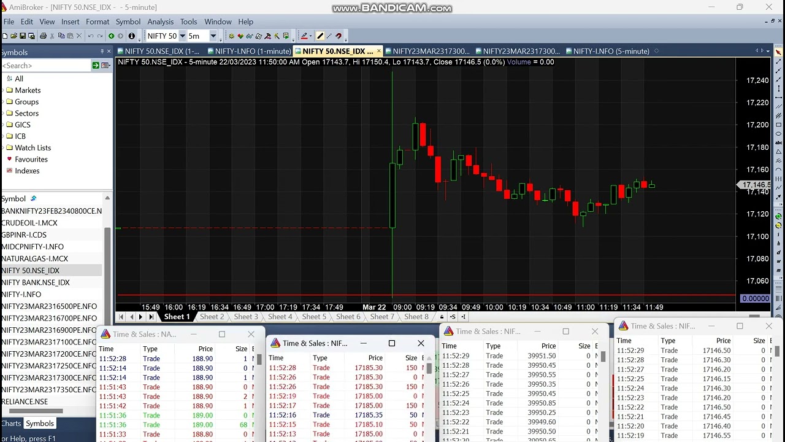This screenshot has width=785, height=442.
Task: Select the ellipse drawing tool
Action: click(x=779, y=134)
